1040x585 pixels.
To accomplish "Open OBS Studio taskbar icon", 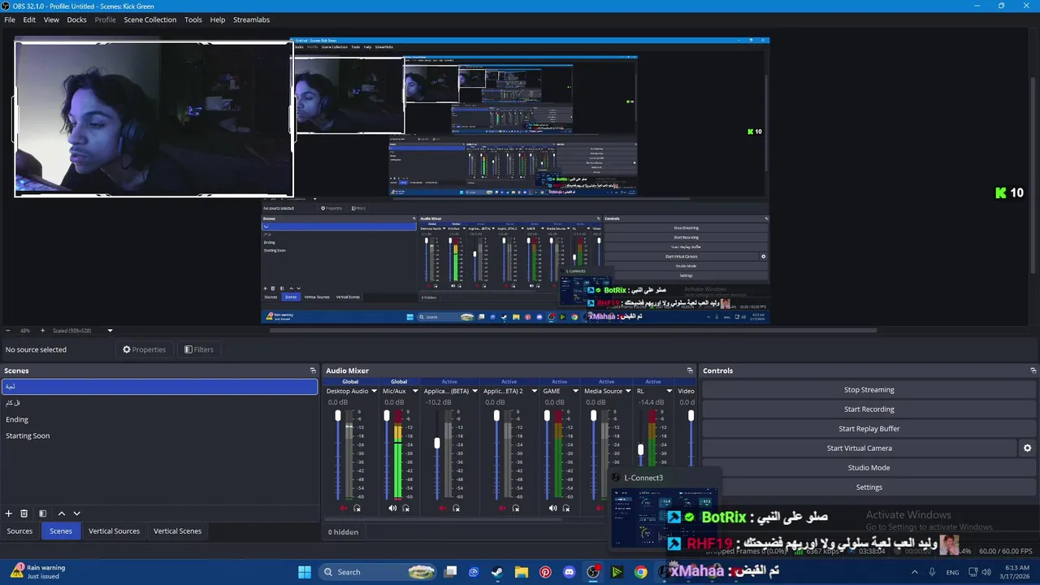I will (x=593, y=572).
